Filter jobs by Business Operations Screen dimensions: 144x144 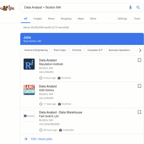coord(120,50)
